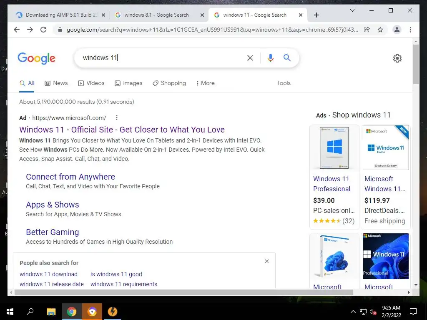This screenshot has height=320, width=427.
Task: Bookmark this page with star icon
Action: (x=380, y=30)
